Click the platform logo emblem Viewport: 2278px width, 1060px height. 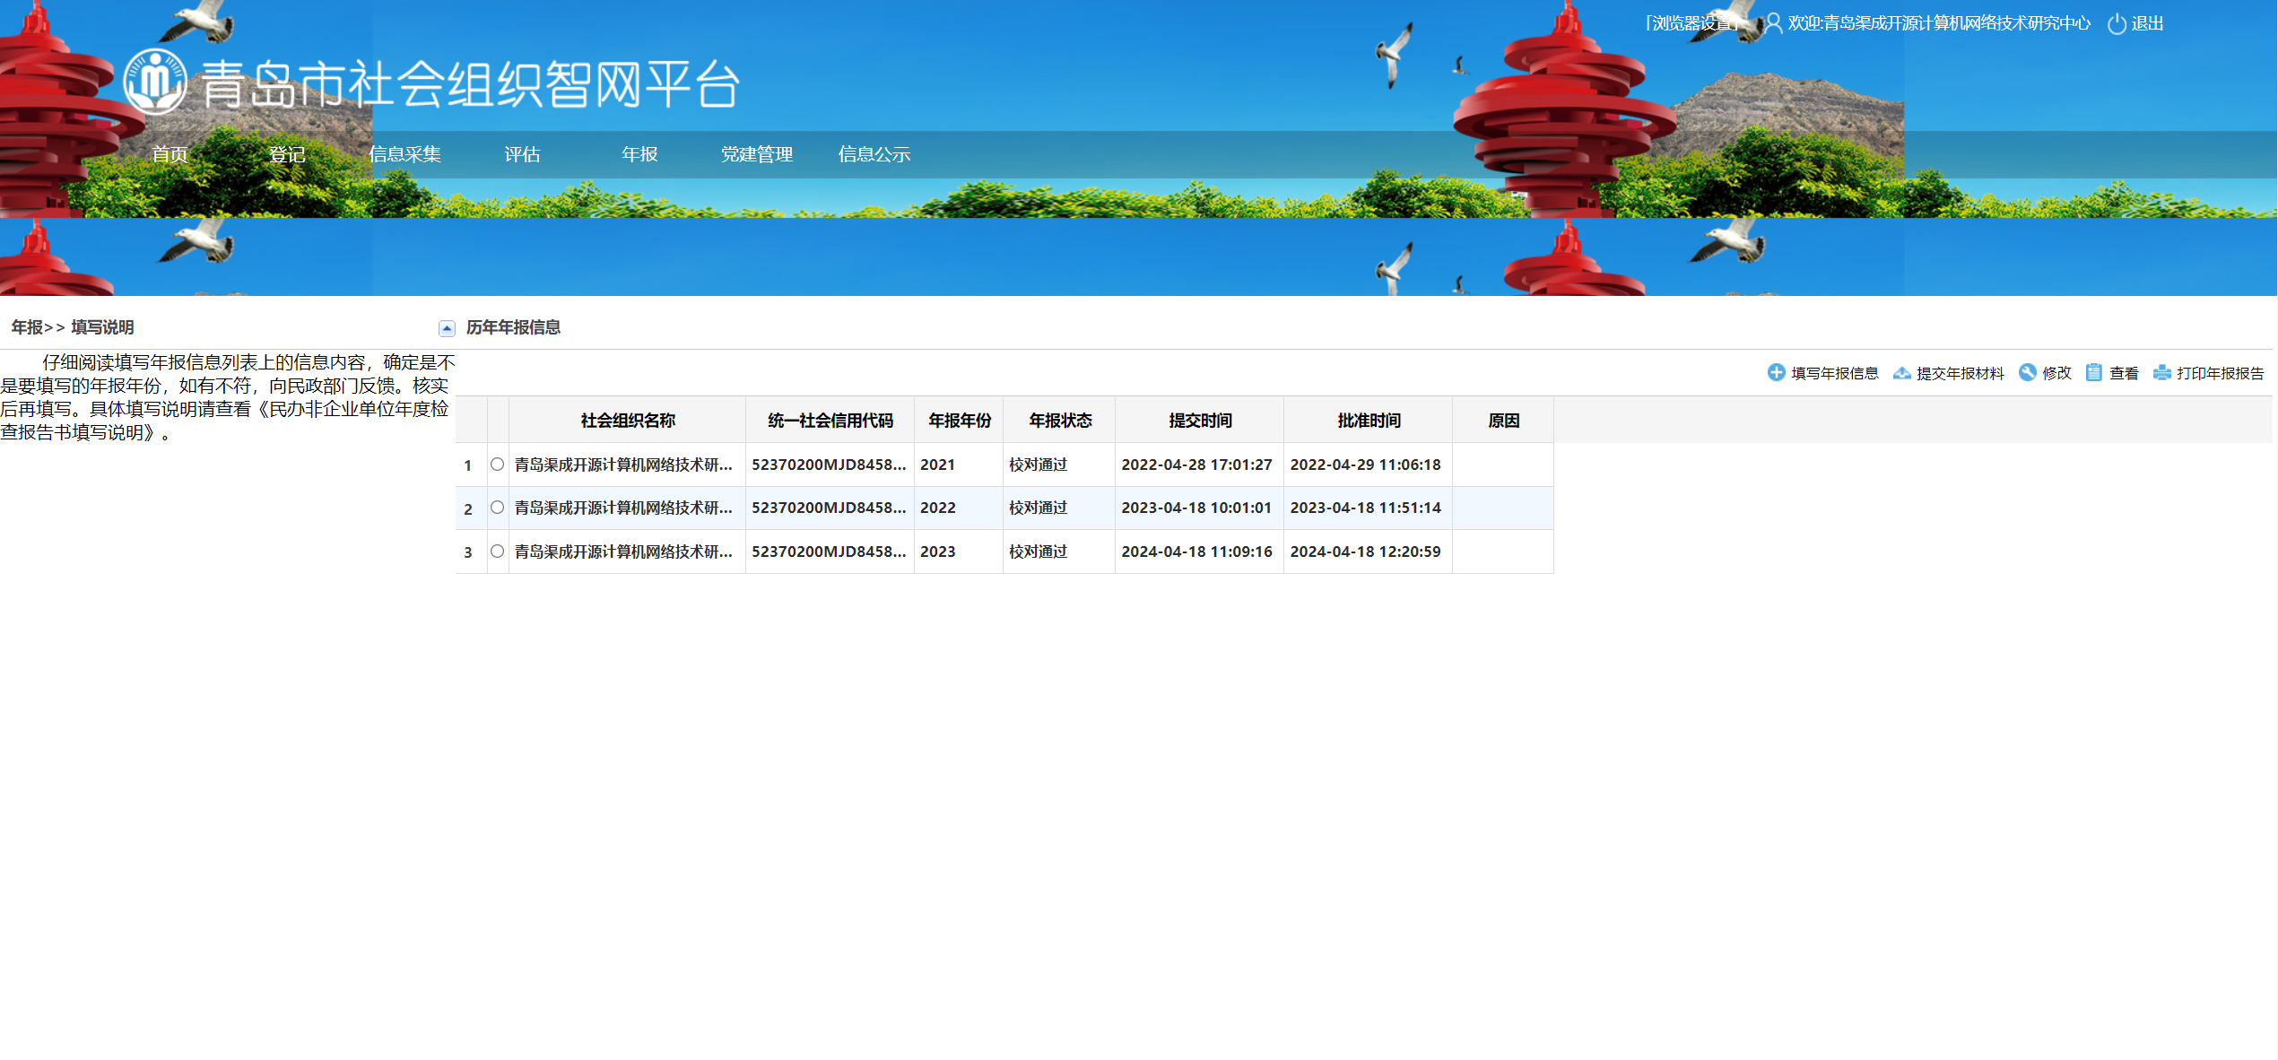156,82
